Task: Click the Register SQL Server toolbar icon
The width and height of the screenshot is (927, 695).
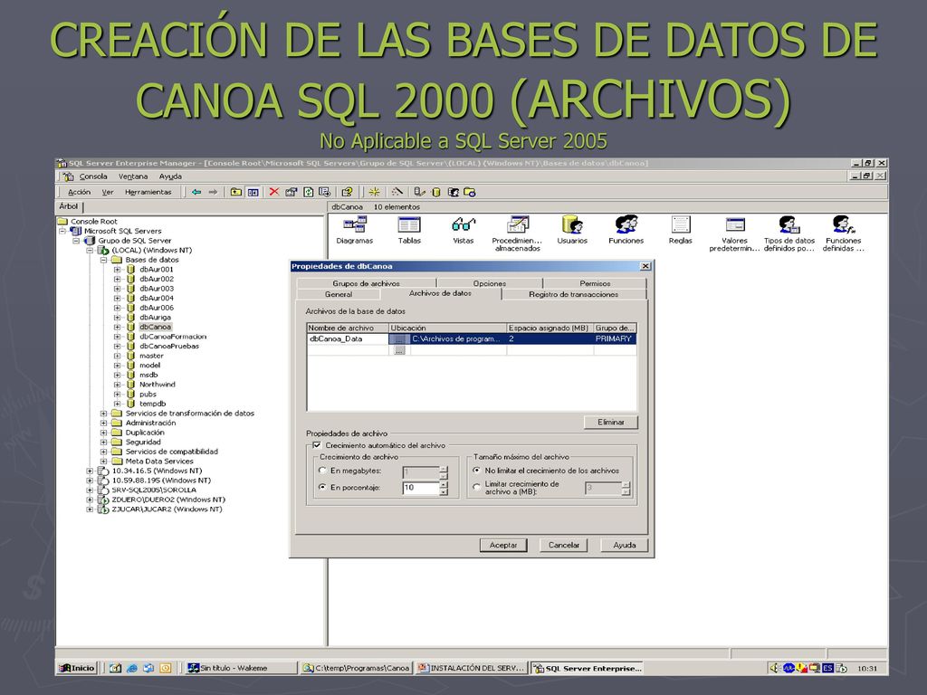Action: tap(419, 192)
